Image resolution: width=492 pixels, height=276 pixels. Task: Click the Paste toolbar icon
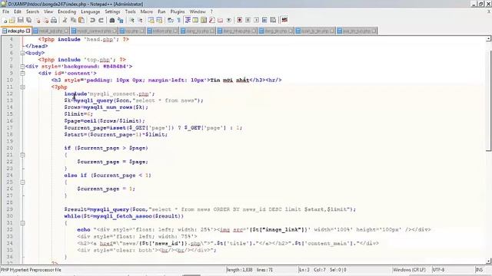[x=81, y=21]
